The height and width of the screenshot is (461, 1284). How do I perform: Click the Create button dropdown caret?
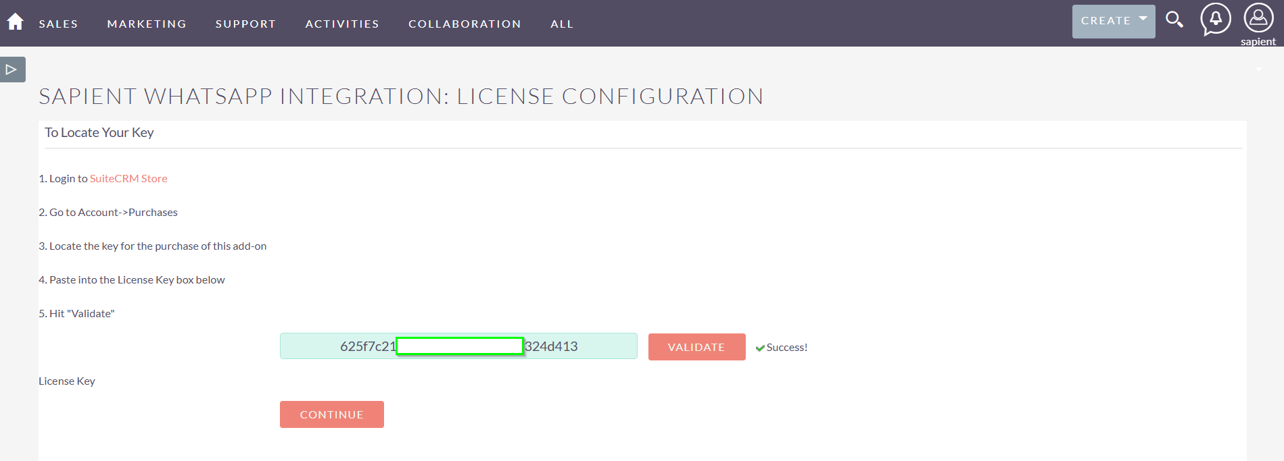pyautogui.click(x=1143, y=19)
